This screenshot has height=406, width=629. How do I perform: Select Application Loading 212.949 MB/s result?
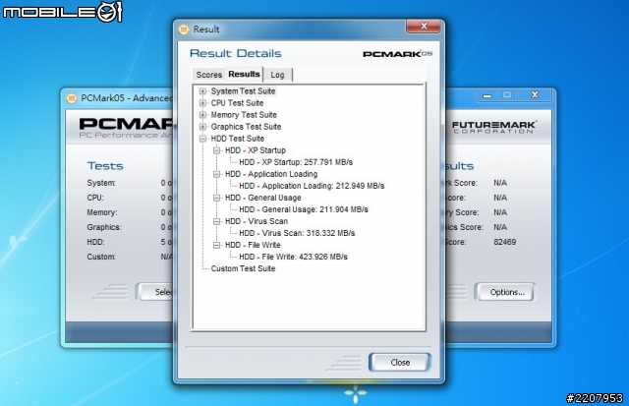(312, 186)
